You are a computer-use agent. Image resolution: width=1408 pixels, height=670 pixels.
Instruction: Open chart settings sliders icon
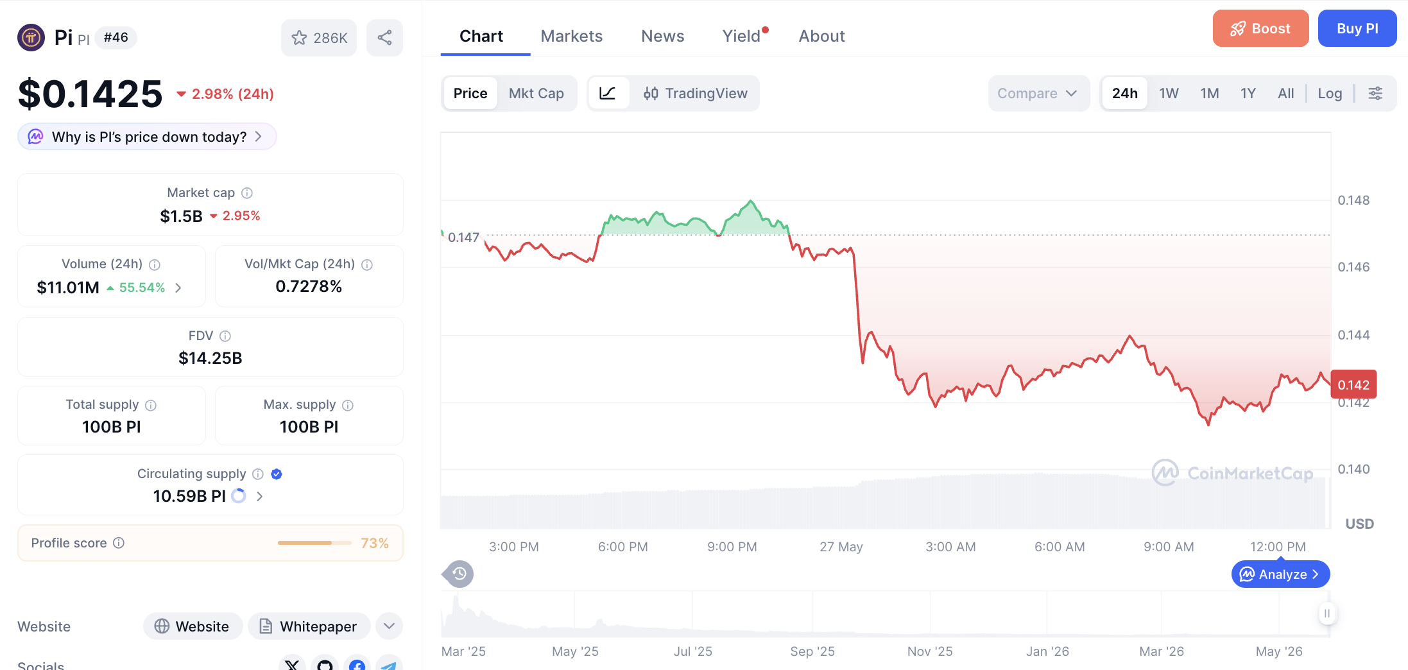(x=1375, y=94)
